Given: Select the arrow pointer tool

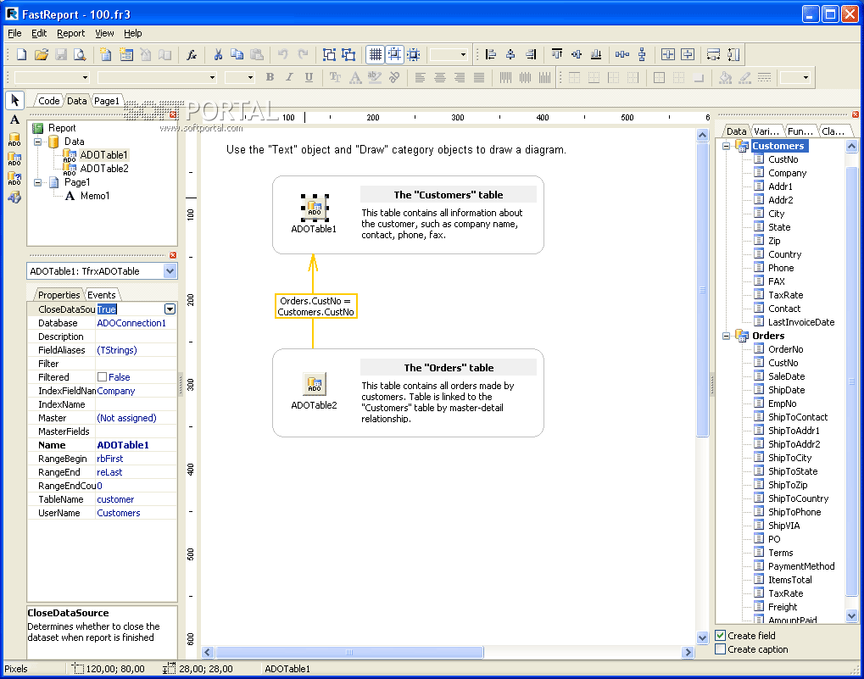Looking at the screenshot, I should (14, 100).
